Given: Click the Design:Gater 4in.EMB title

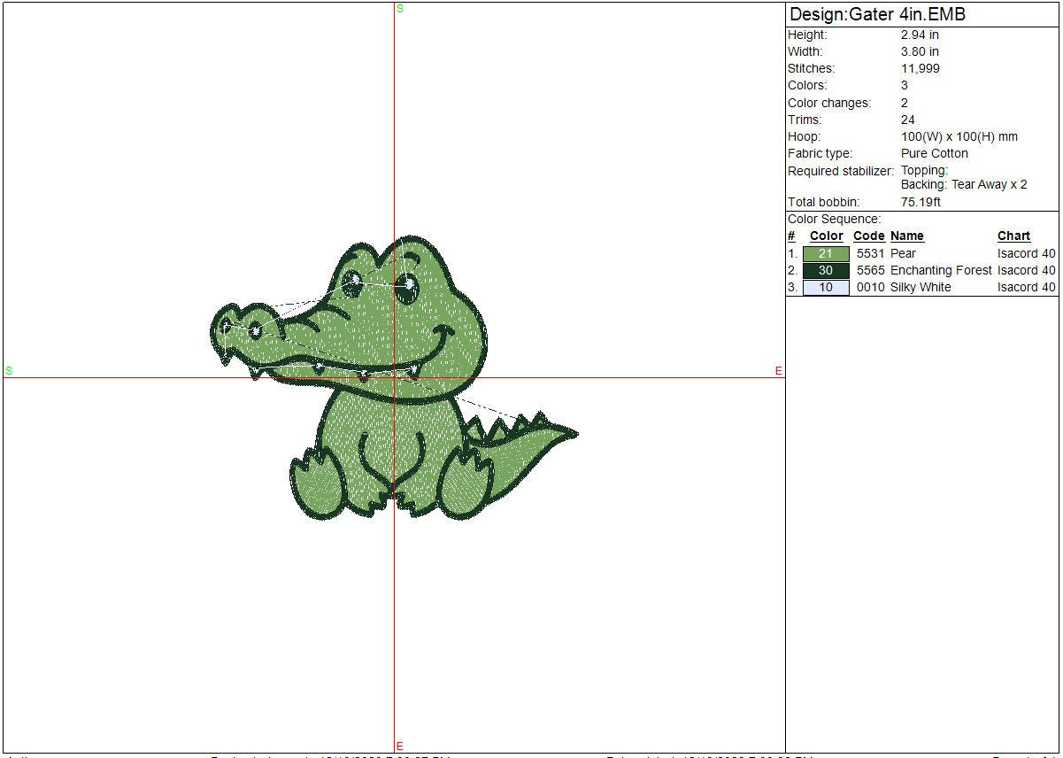Looking at the screenshot, I should (876, 14).
